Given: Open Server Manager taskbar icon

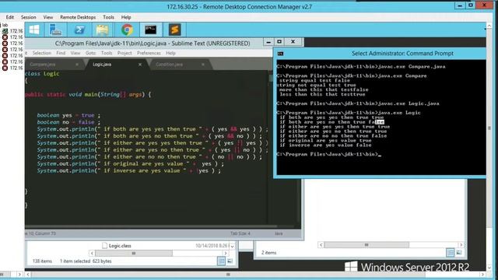Looking at the screenshot, I should [55, 30].
